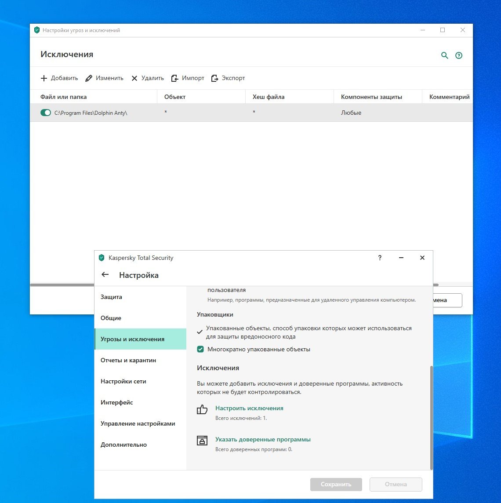Select Угрозы и исключения section
The height and width of the screenshot is (503, 501).
(x=140, y=339)
